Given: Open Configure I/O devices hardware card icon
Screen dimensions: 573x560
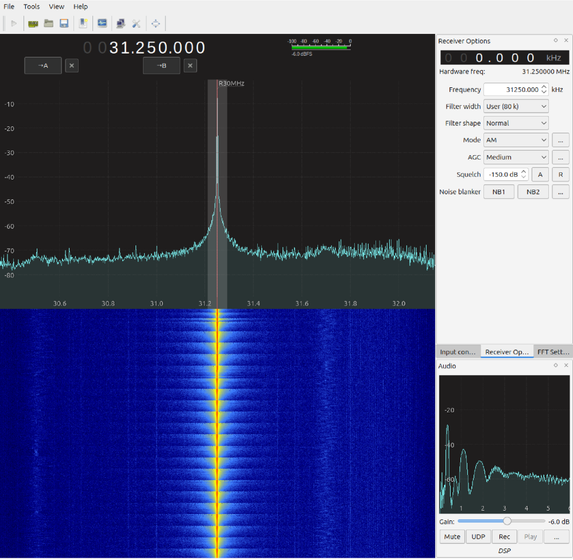Looking at the screenshot, I should pos(33,24).
